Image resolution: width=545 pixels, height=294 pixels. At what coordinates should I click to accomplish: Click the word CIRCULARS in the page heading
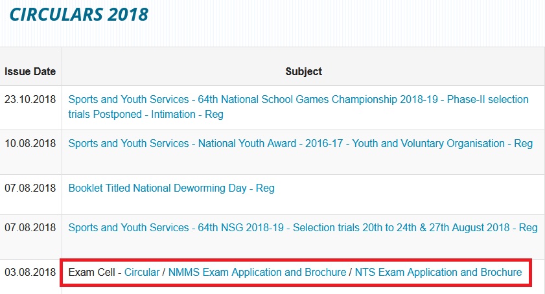point(57,13)
